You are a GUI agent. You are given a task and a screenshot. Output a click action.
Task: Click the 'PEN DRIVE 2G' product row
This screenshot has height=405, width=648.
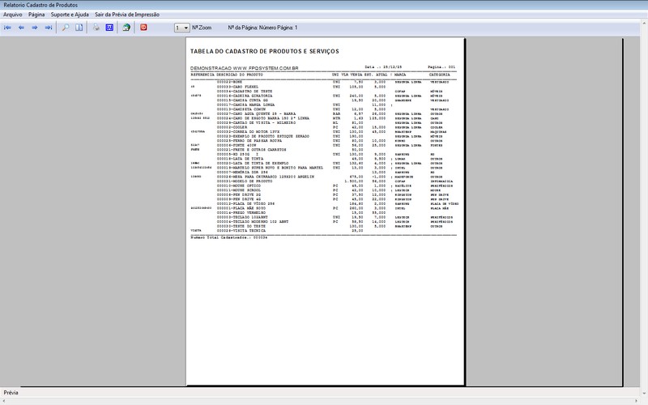coord(323,194)
